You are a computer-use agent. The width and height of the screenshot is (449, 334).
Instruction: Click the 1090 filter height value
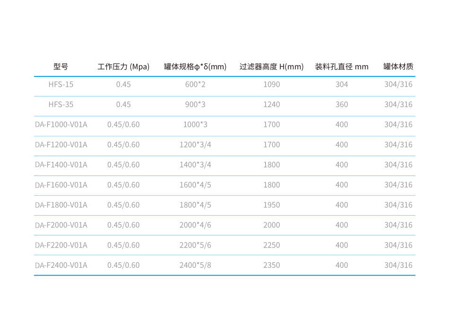pos(271,84)
